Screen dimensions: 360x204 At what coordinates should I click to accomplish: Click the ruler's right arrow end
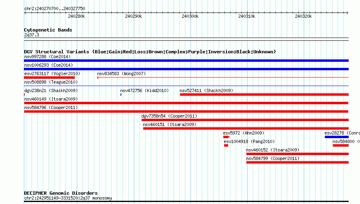pos(347,13)
